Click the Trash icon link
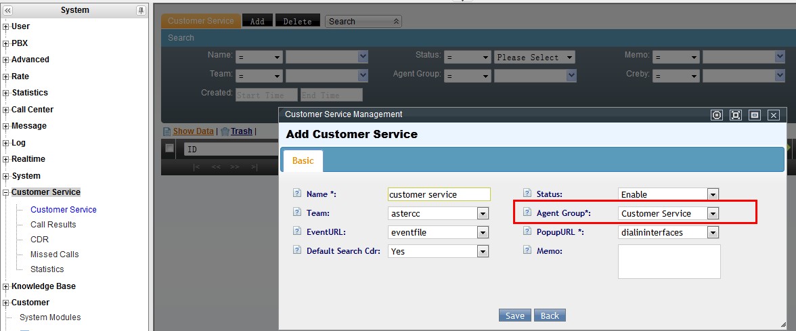Viewport: 796px width, 331px height. tap(225, 131)
